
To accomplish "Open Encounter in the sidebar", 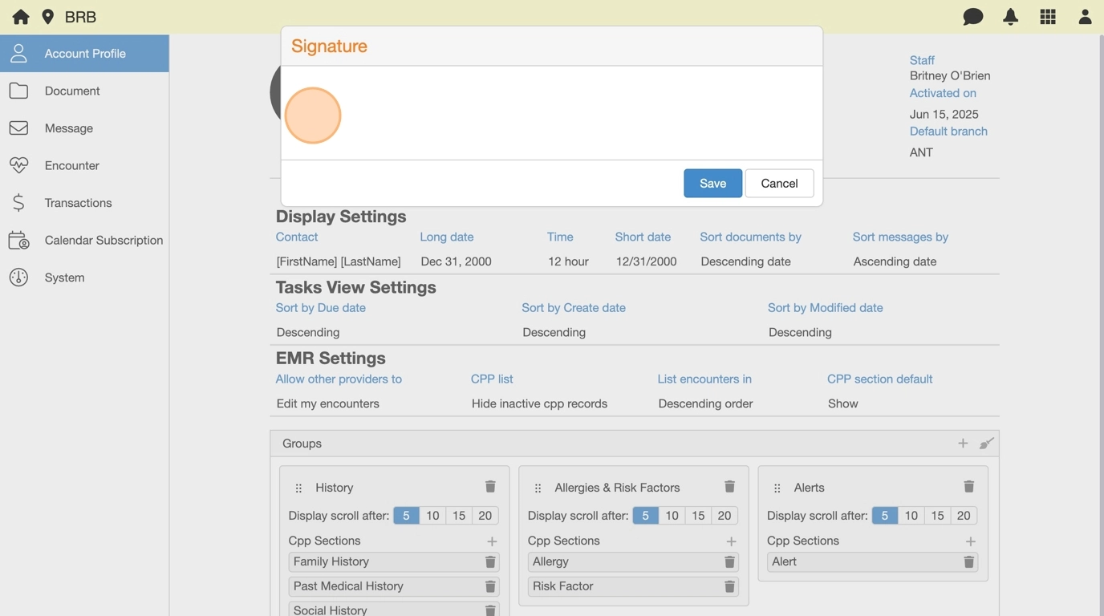I will pos(71,165).
